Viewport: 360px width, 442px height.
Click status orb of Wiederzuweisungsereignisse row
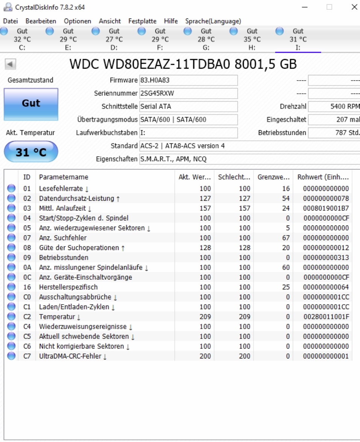[x=11, y=326]
